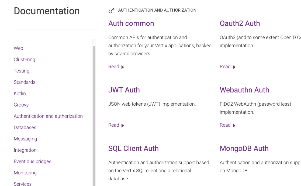Screen dimensions: 301x186
Task: Open the Oauth2 Auth title link
Action: [x=240, y=23]
